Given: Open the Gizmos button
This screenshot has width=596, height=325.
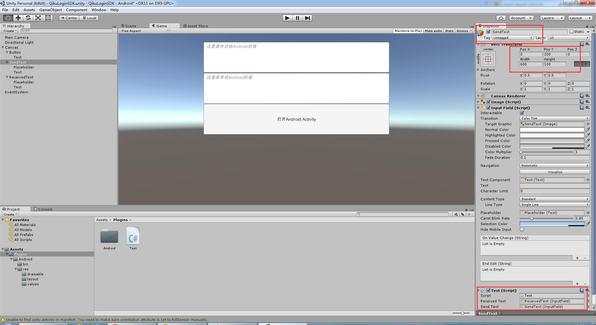Looking at the screenshot, I should click(464, 31).
